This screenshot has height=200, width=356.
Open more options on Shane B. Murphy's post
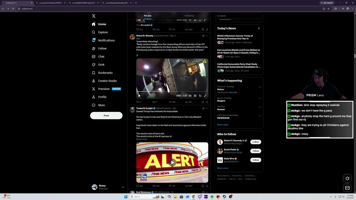(x=207, y=36)
